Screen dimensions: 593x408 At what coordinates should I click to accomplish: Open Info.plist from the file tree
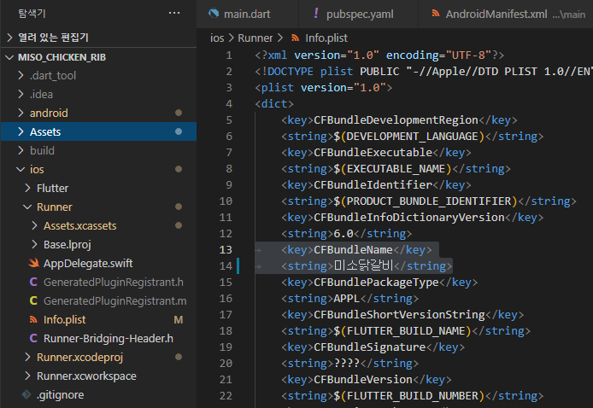tap(65, 320)
